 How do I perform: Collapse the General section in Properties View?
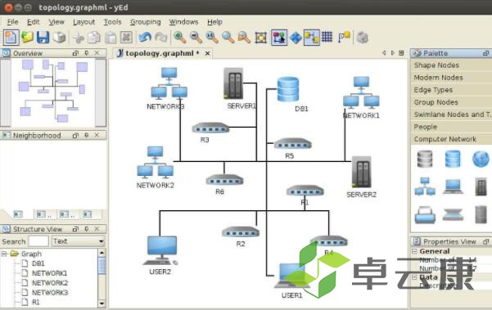(414, 251)
